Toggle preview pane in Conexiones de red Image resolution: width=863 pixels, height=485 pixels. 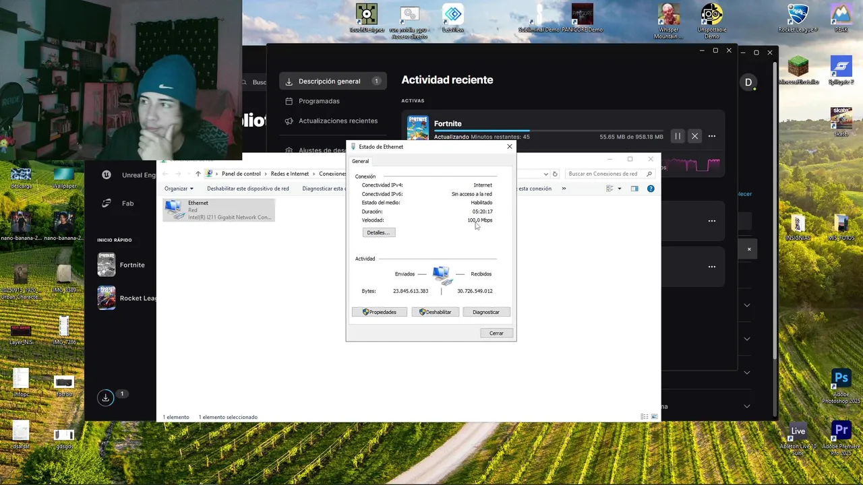click(634, 189)
